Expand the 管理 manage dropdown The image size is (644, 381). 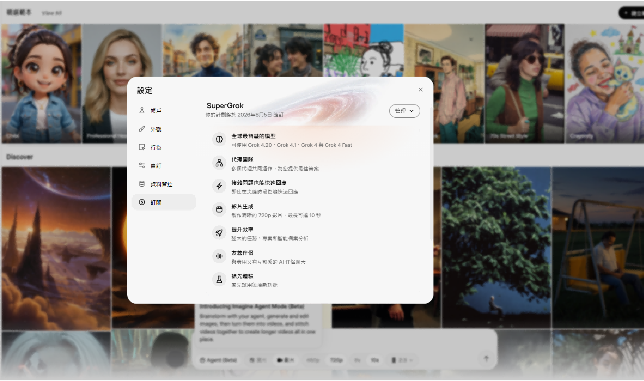click(404, 111)
